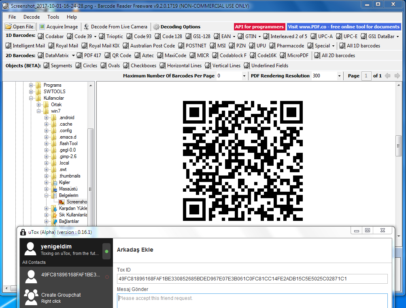Select the GS1 DataBar icon
This screenshot has width=406, height=308.
[x=364, y=36]
